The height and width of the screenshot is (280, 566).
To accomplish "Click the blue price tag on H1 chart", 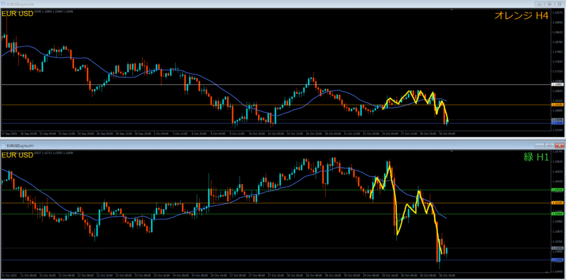I will click(x=557, y=259).
